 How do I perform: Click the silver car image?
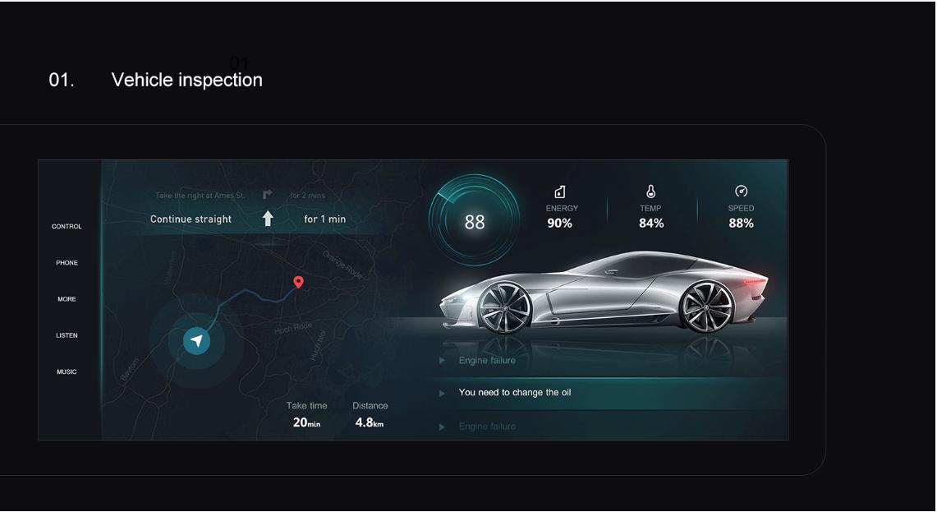point(604,293)
